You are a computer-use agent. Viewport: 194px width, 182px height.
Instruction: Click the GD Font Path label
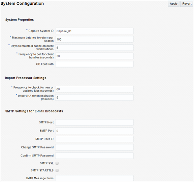pyautogui.click(x=45, y=64)
